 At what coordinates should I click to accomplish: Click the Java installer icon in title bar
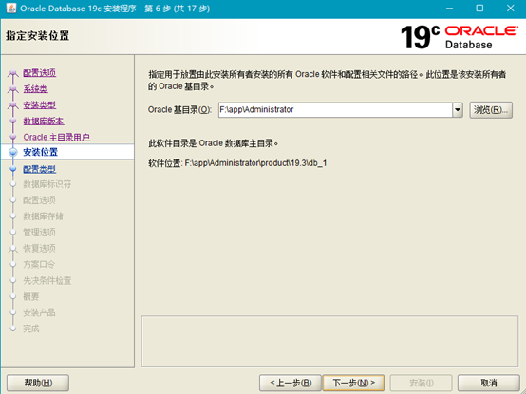[x=10, y=8]
